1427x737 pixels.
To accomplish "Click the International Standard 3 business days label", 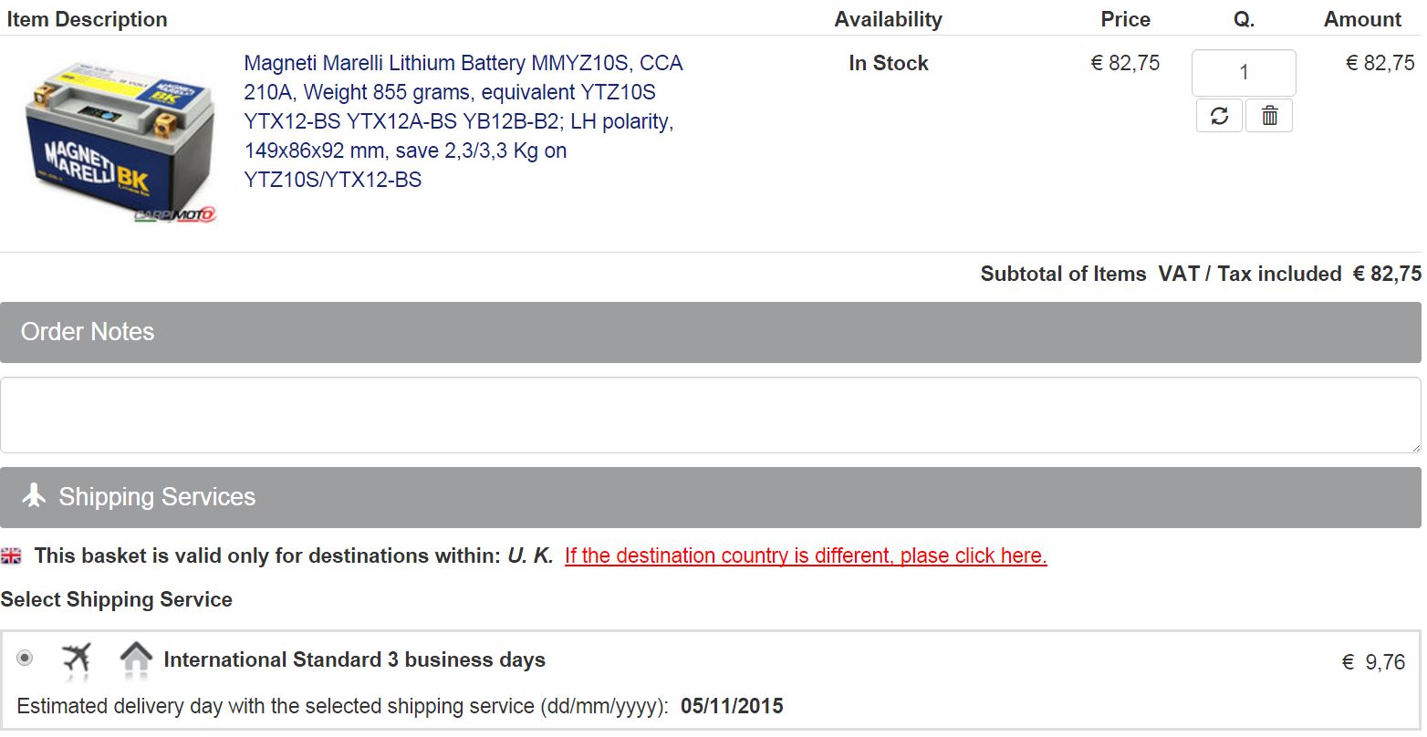I will tap(354, 659).
